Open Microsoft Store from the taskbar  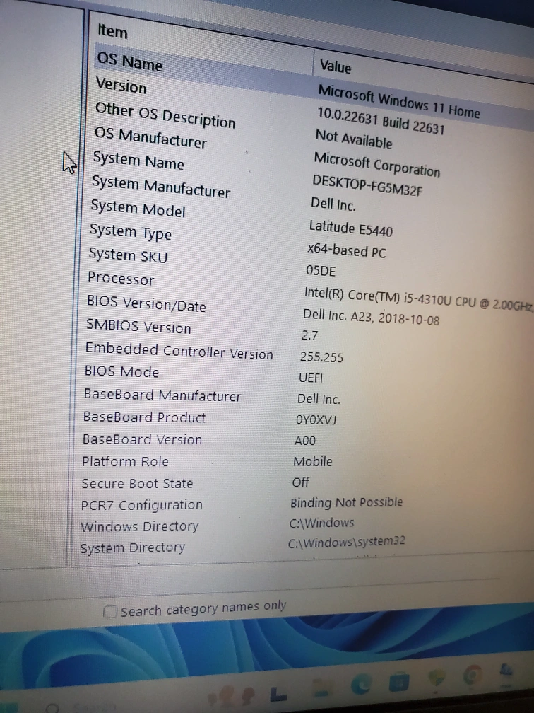399,681
